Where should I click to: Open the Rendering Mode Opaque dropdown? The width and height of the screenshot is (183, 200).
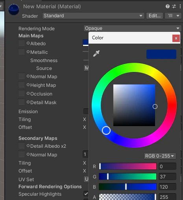coord(133,28)
